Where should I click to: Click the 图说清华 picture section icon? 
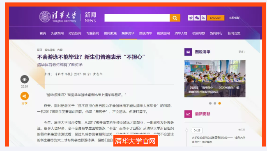[x=188, y=52]
